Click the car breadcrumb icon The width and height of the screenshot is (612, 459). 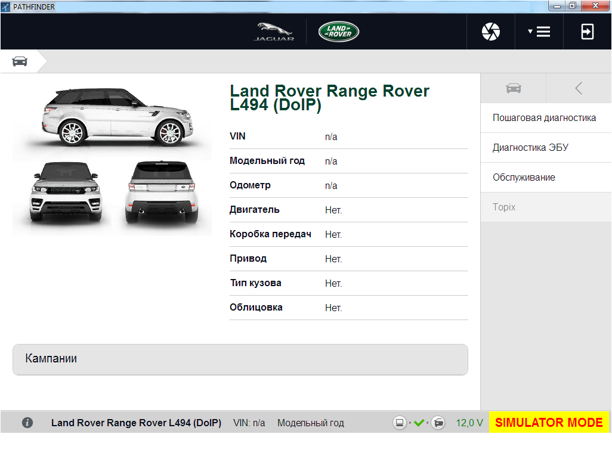click(x=20, y=61)
